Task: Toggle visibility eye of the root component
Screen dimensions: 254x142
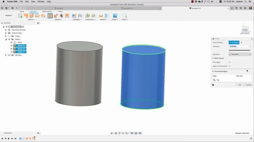Action: coord(7,27)
